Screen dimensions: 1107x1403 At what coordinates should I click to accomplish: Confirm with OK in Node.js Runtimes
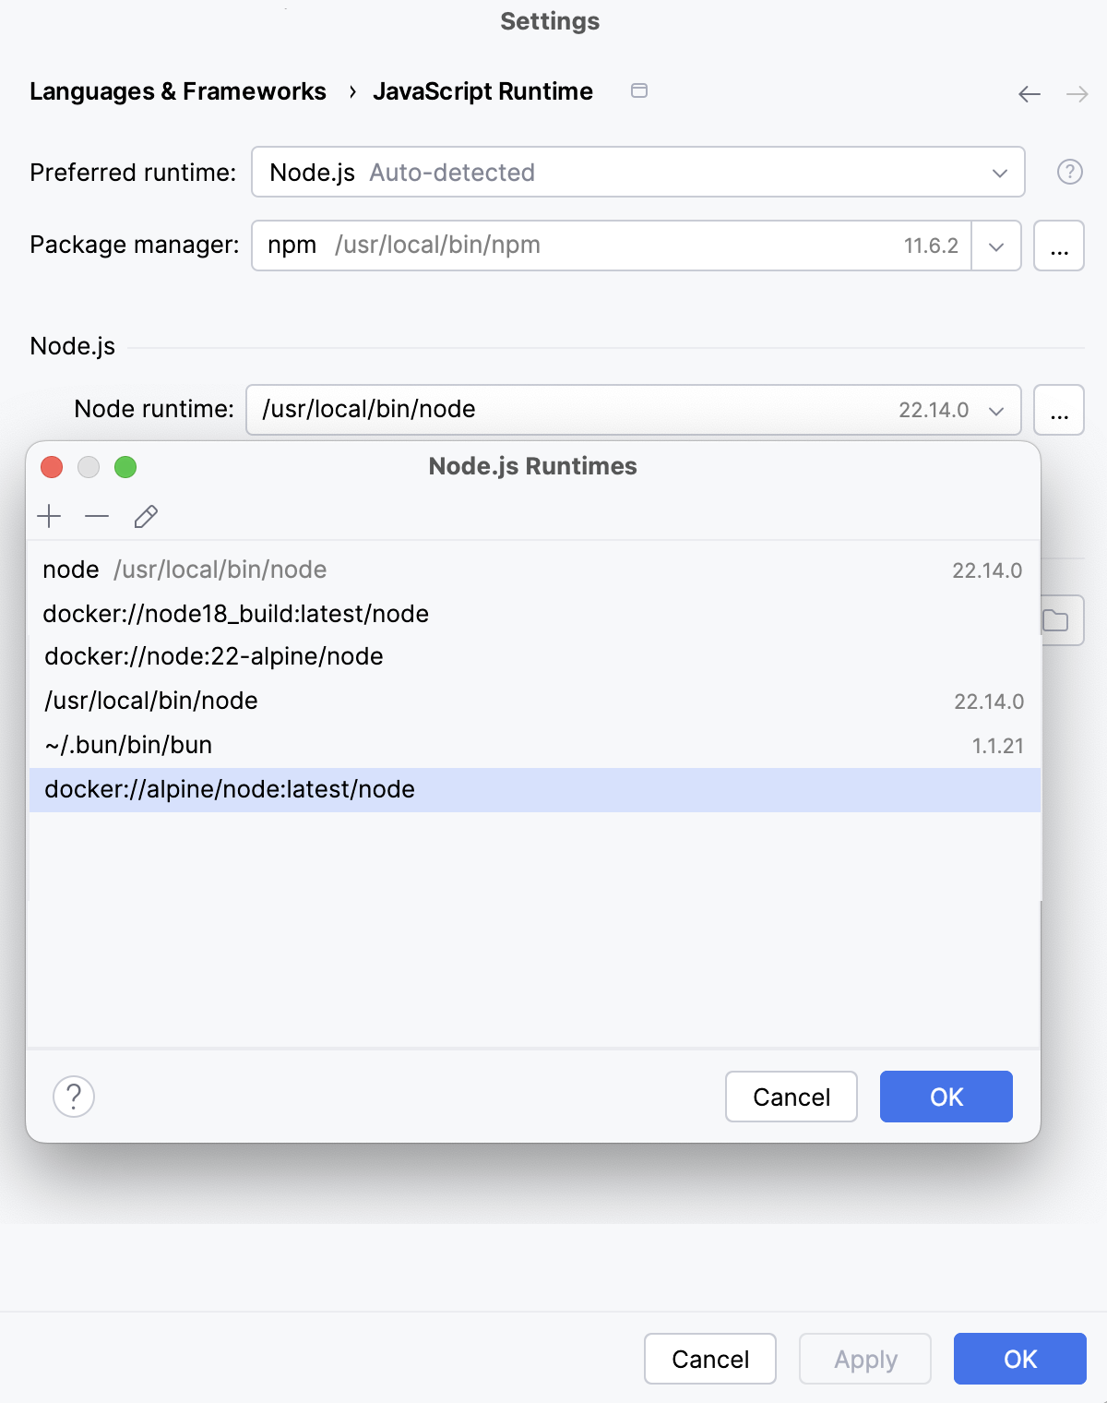[946, 1097]
